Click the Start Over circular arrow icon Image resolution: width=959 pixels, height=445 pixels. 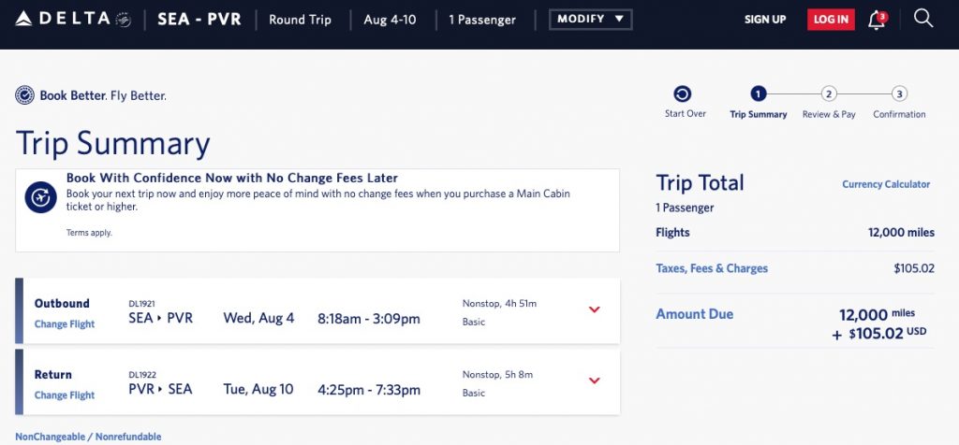pos(682,93)
